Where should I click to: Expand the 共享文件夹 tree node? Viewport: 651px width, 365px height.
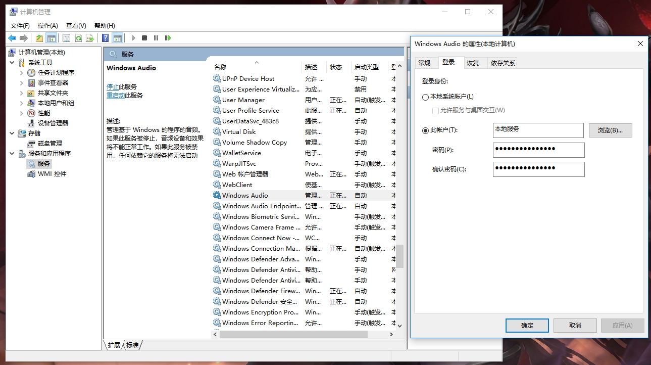click(x=22, y=93)
